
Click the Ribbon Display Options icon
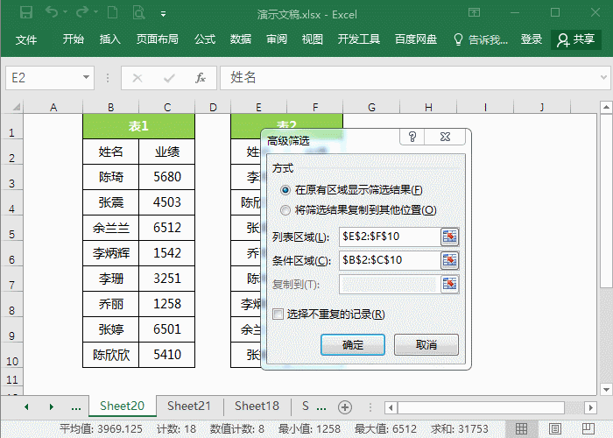coord(475,12)
